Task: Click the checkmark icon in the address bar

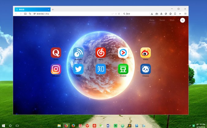Action: [112, 14]
